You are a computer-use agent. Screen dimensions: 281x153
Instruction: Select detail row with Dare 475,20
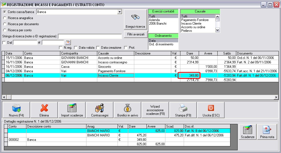point(117,135)
